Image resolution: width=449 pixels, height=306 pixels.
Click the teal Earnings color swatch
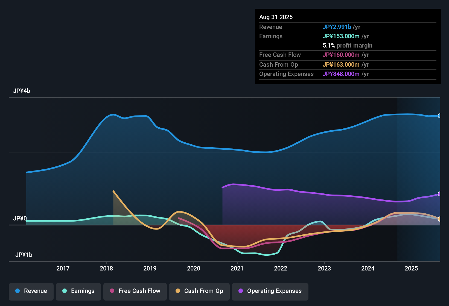coord(65,291)
